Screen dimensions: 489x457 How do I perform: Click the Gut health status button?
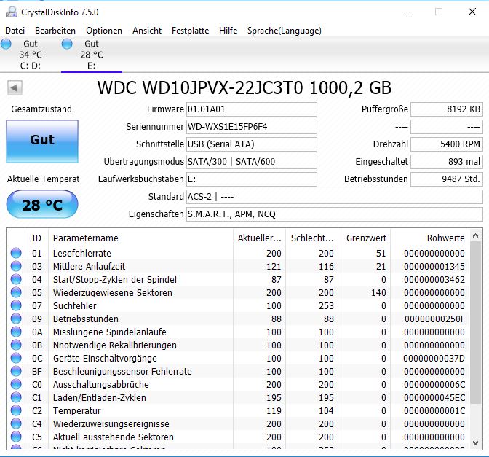(x=42, y=141)
